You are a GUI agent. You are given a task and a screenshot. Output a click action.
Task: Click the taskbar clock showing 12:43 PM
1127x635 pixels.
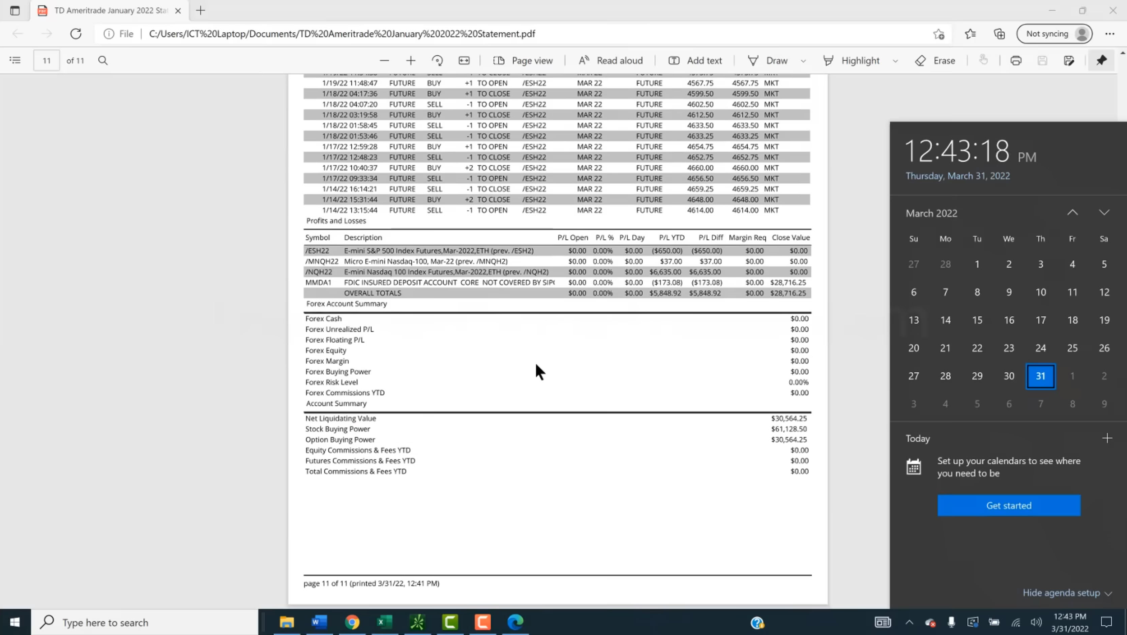click(1070, 622)
